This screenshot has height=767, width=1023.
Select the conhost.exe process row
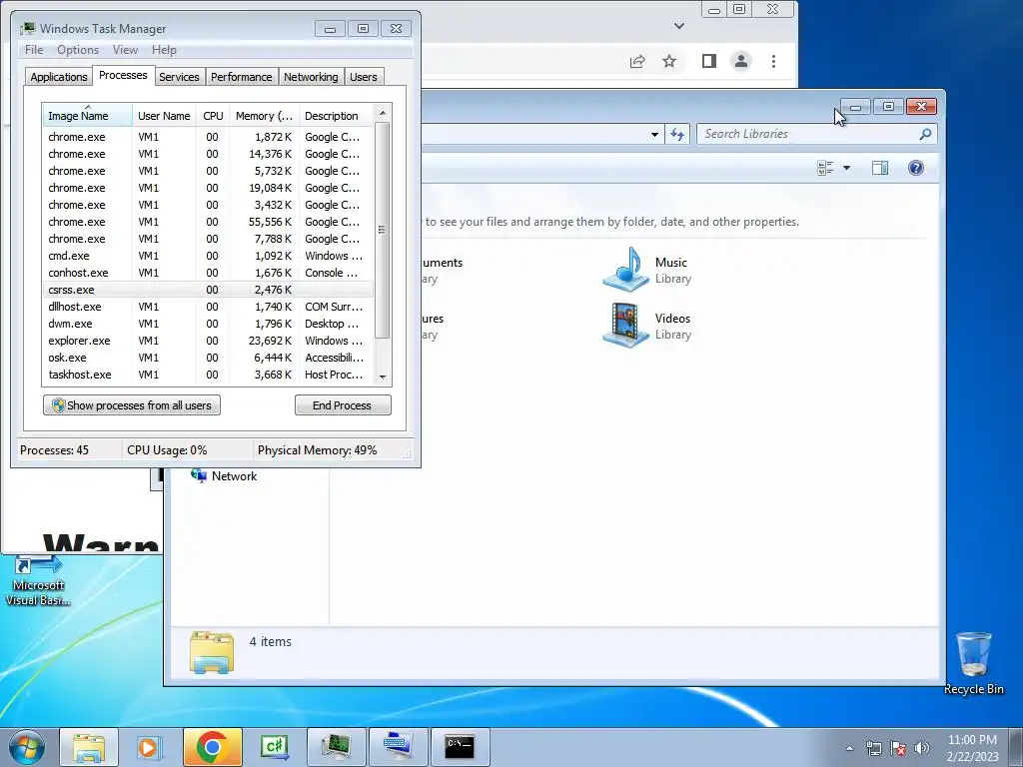pyautogui.click(x=208, y=273)
